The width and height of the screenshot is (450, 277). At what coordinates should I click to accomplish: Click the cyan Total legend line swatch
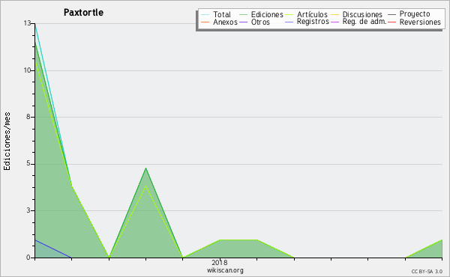tap(205, 15)
